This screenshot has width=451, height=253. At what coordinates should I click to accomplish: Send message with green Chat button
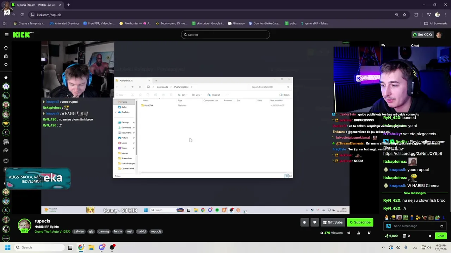point(441,236)
